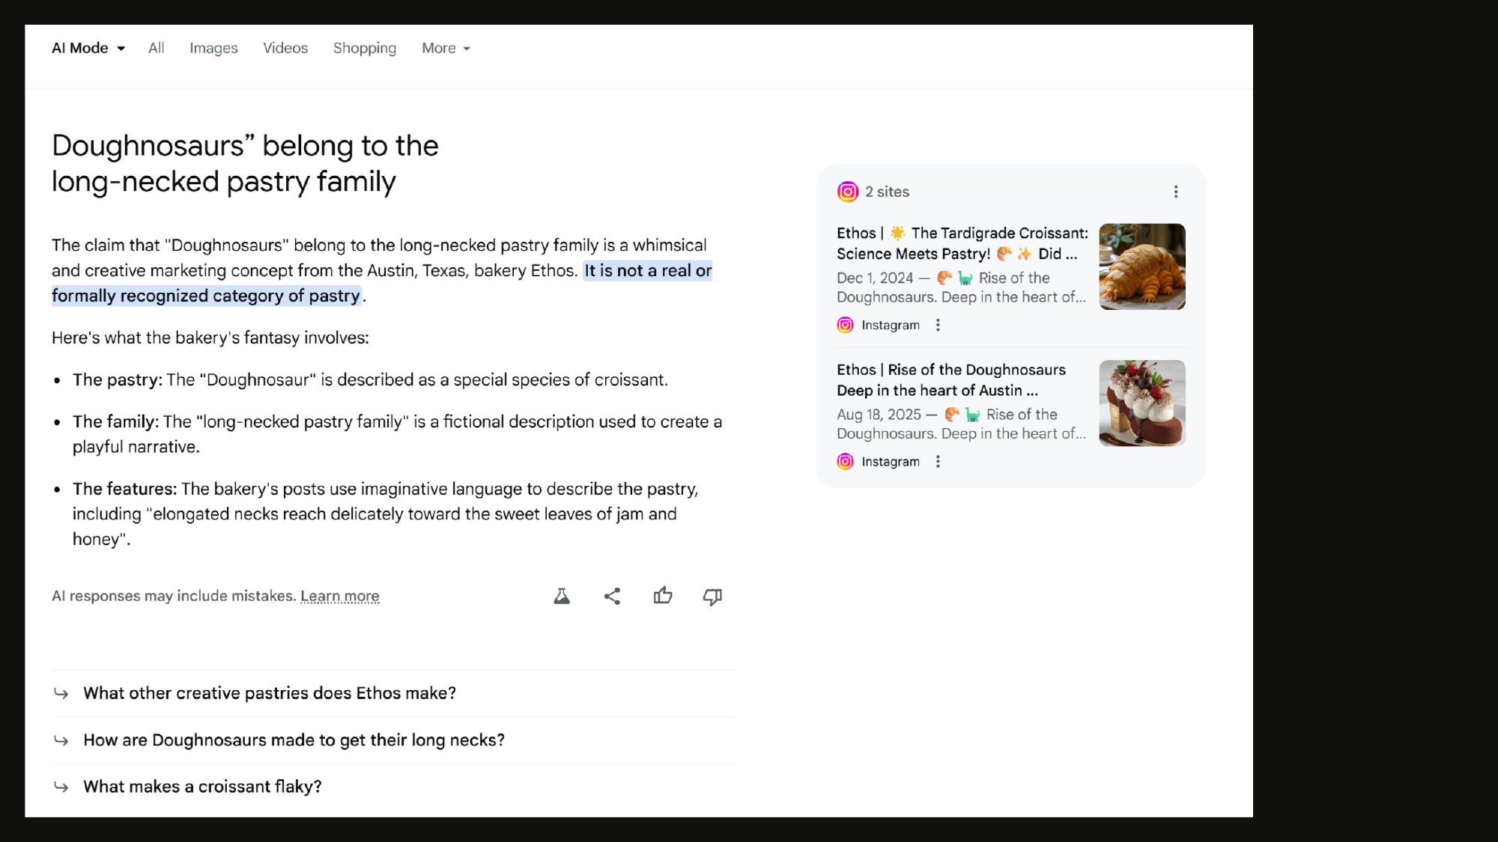Open three-dot menu for Rise of Doughnosaurs result
Viewport: 1498px width, 842px height.
[x=938, y=462]
